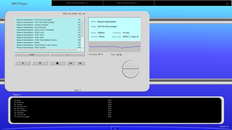The height and width of the screenshot is (130, 232).
Task: Click the round up arrow button
Action: click(130, 65)
